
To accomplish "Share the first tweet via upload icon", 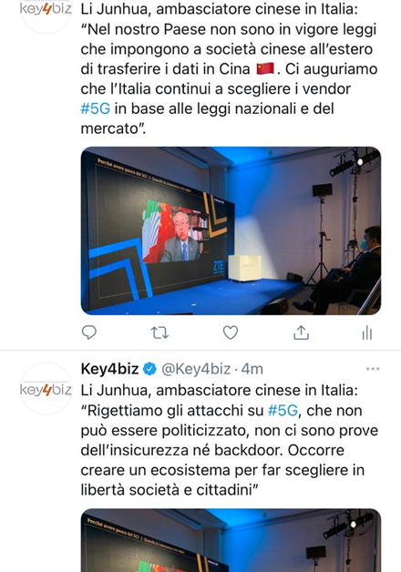I will tap(301, 332).
